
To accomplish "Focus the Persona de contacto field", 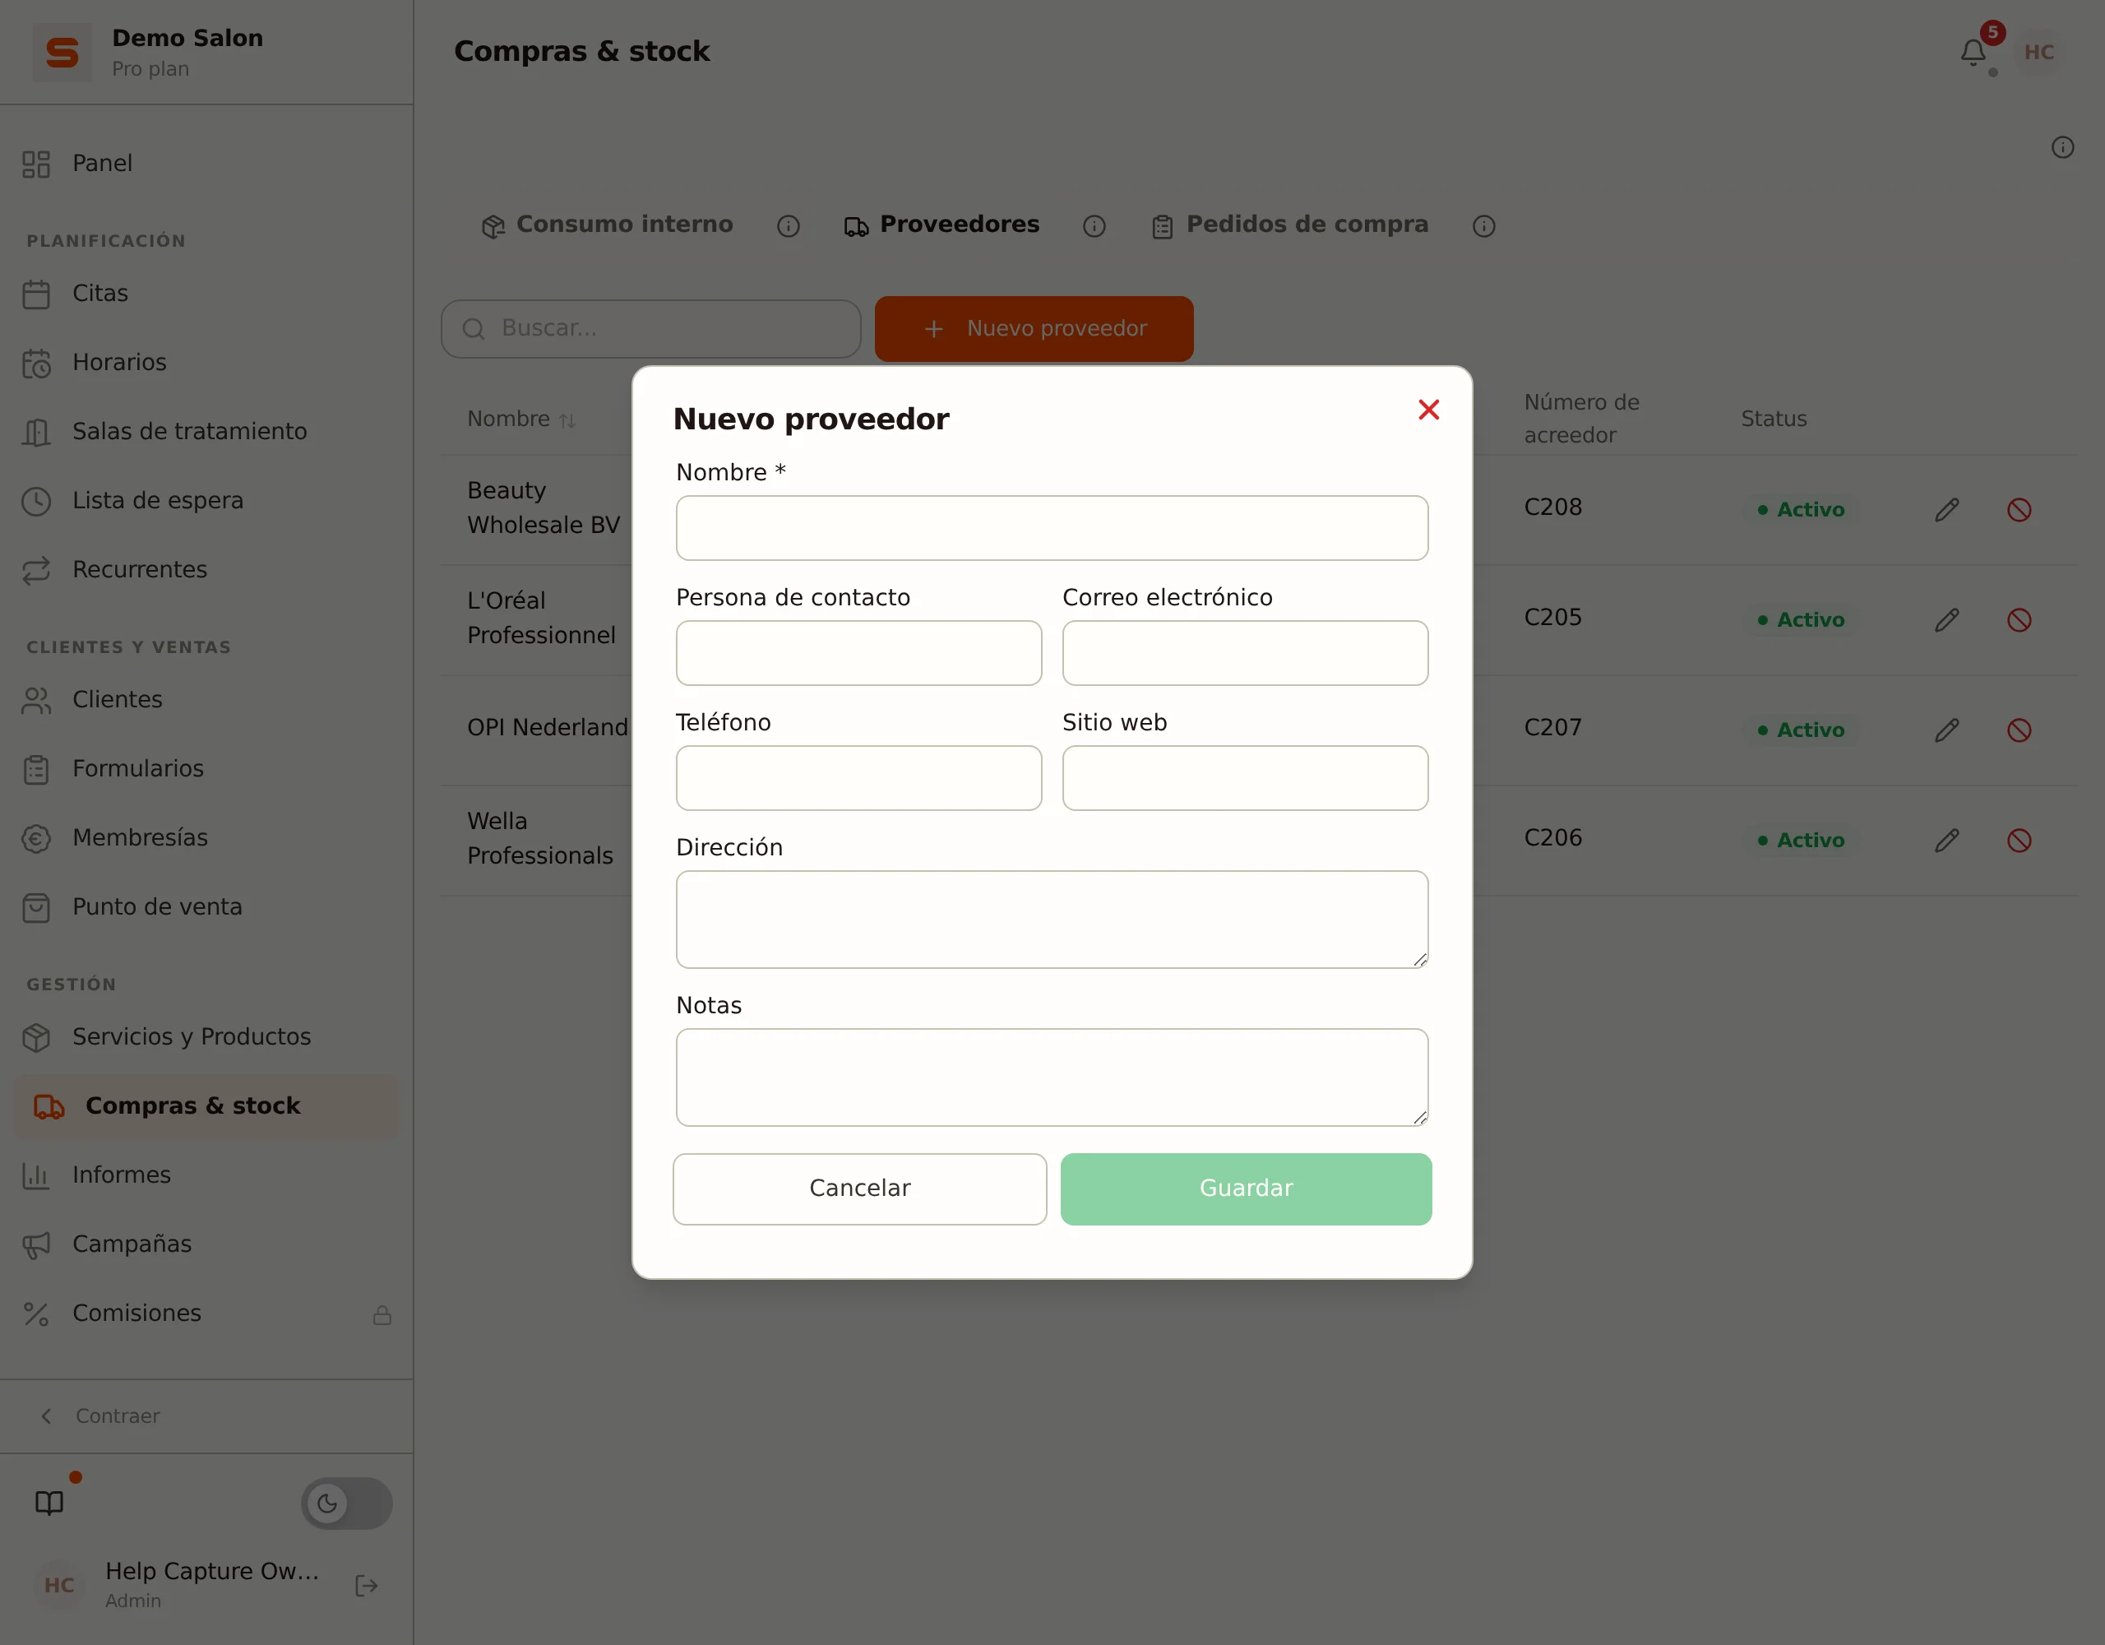I will coord(858,653).
